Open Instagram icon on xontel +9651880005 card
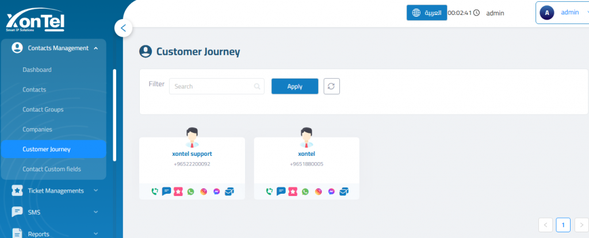The width and height of the screenshot is (589, 238). 318,191
